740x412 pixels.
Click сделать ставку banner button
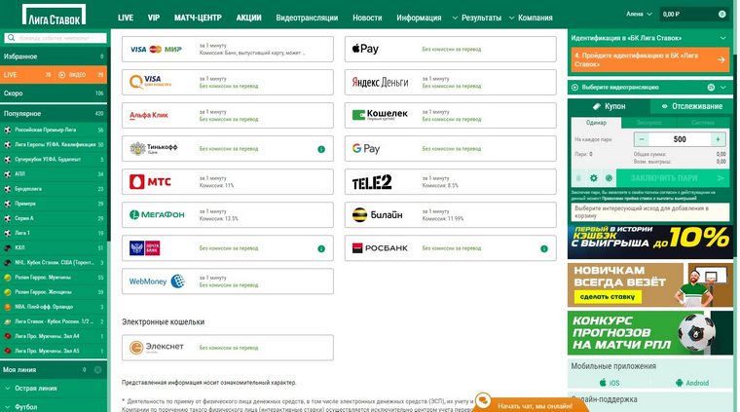[608, 297]
